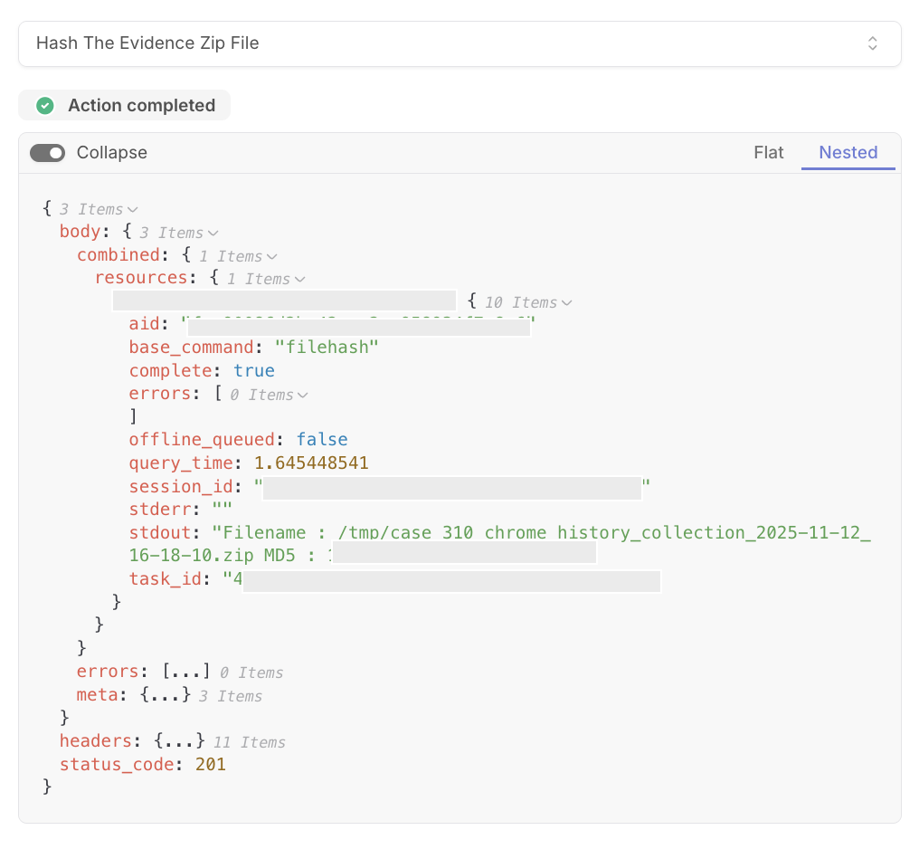
Task: Click the combined key
Action: [x=118, y=255]
